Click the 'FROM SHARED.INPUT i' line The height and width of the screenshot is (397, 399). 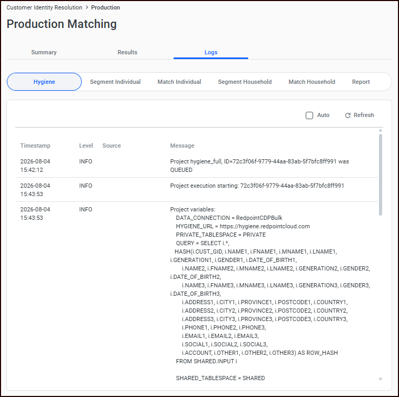pos(207,361)
